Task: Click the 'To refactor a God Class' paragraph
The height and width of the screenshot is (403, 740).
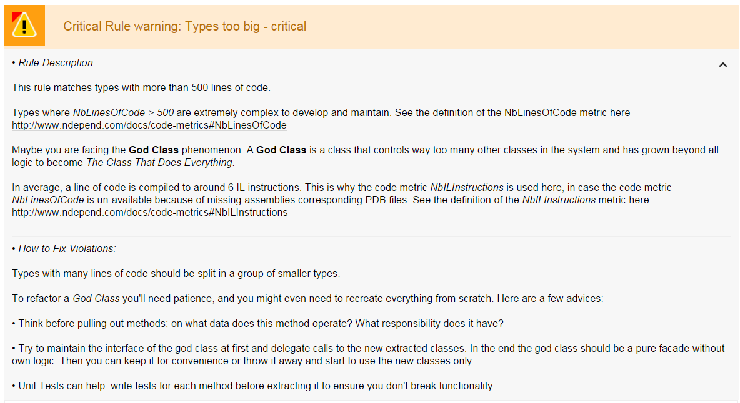Action: coord(307,299)
